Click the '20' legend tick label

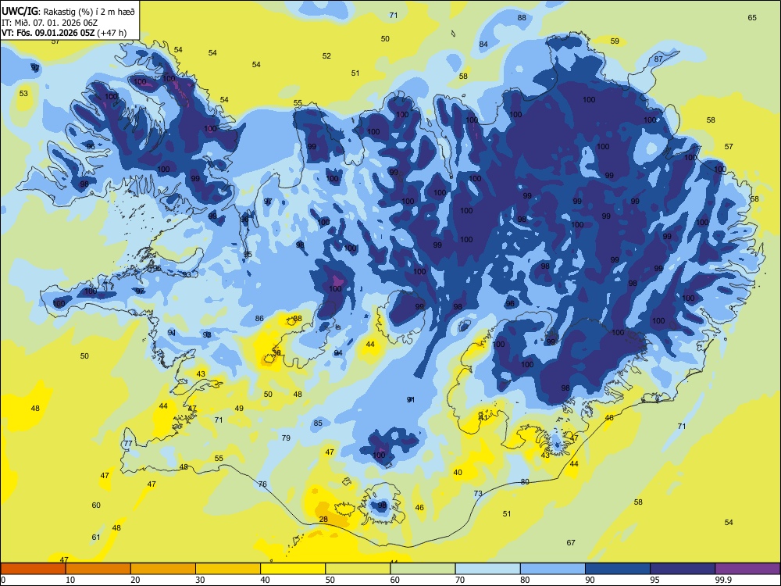point(135,580)
